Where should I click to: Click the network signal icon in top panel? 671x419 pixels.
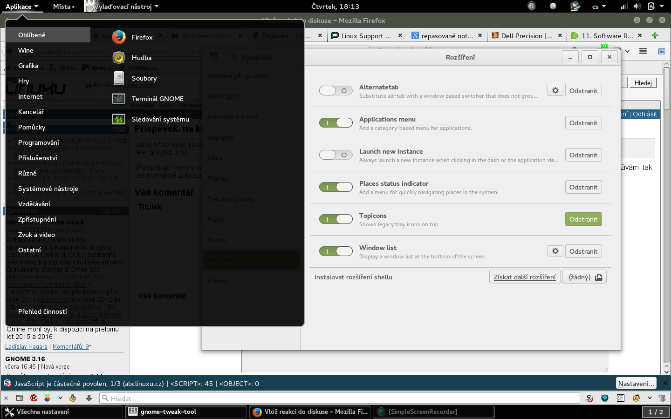tap(624, 6)
